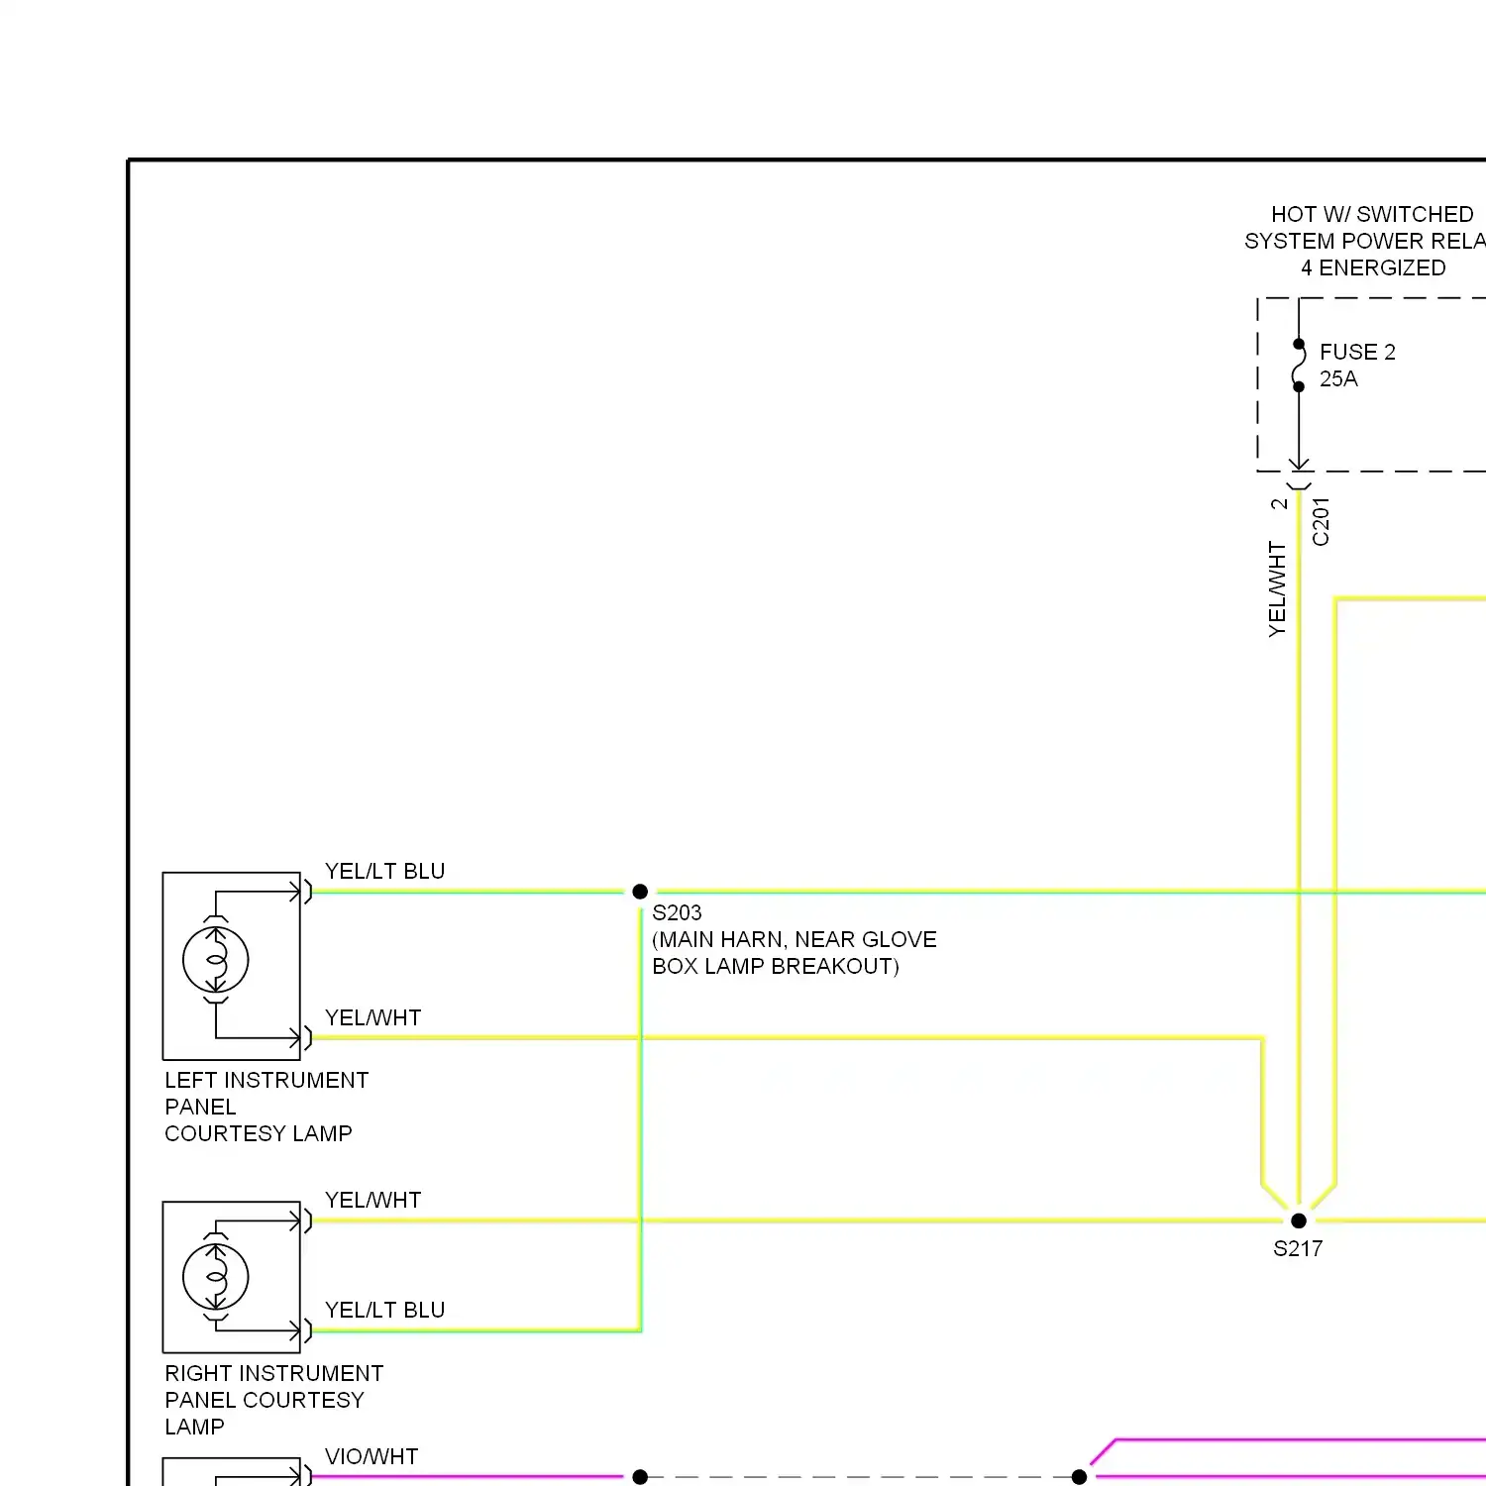
Task: Click the pin number '2' at C201
Action: click(x=1279, y=504)
